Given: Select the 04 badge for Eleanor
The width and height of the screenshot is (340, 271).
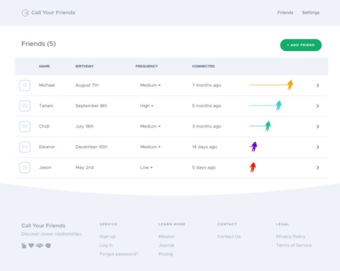Looking at the screenshot, I should (25, 147).
